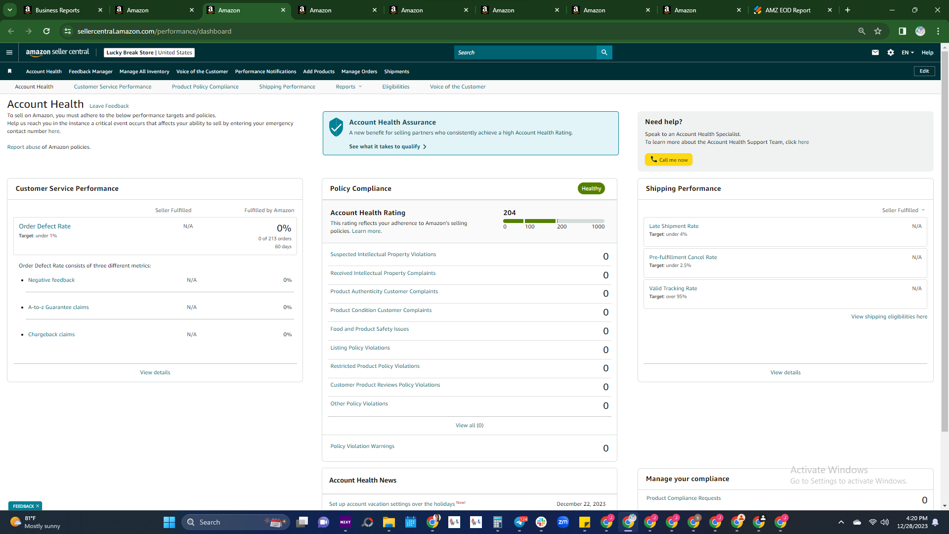Open the Windows Start menu
Screen dimensions: 949x534
(x=169, y=522)
